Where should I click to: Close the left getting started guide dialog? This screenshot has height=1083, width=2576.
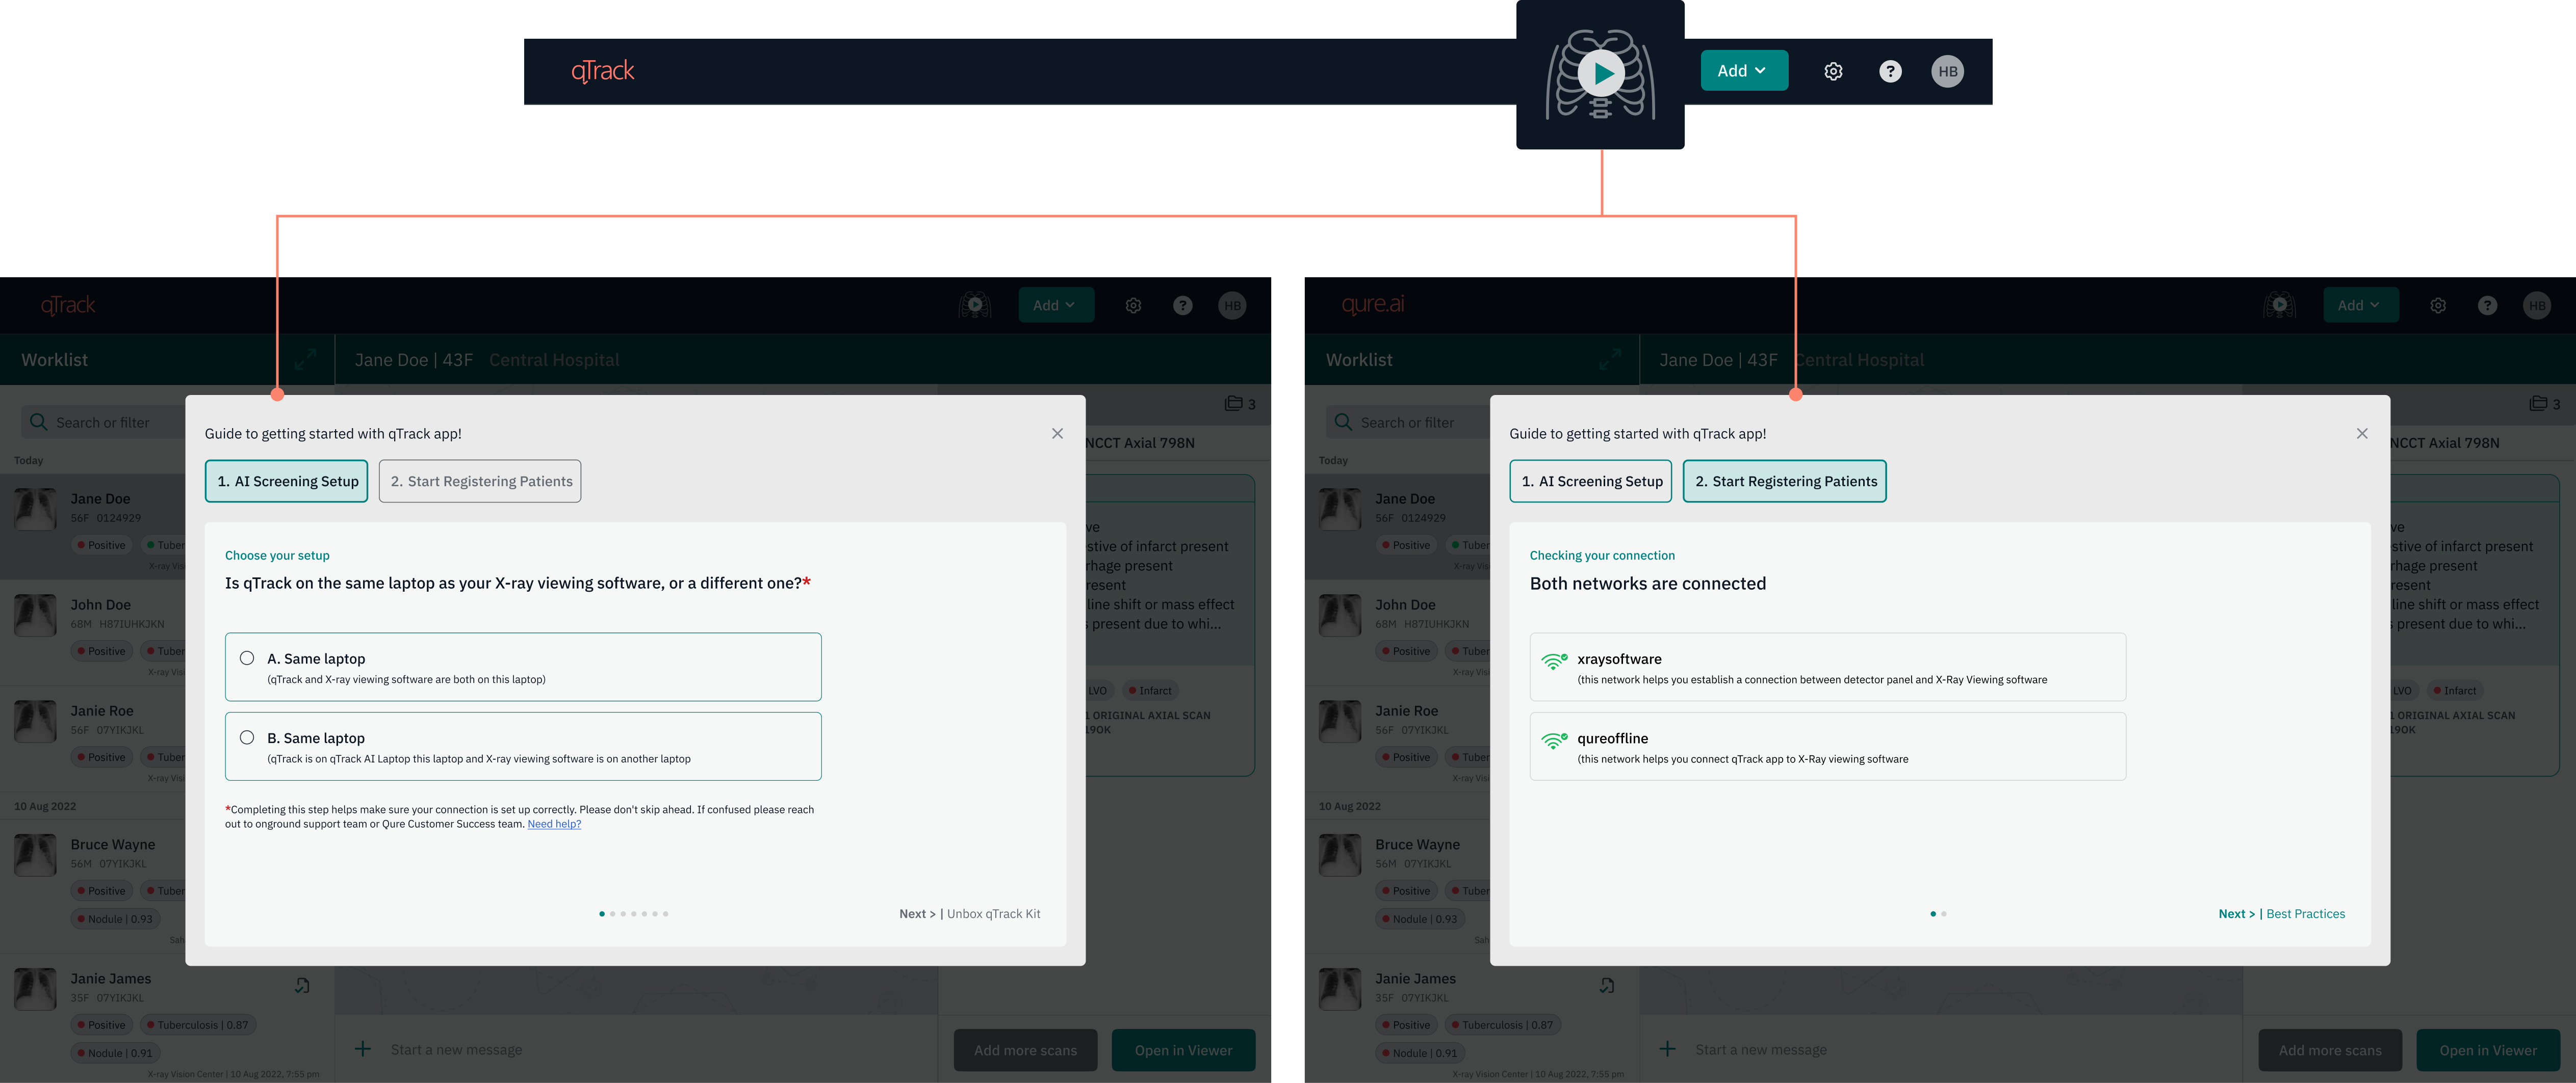(1057, 433)
